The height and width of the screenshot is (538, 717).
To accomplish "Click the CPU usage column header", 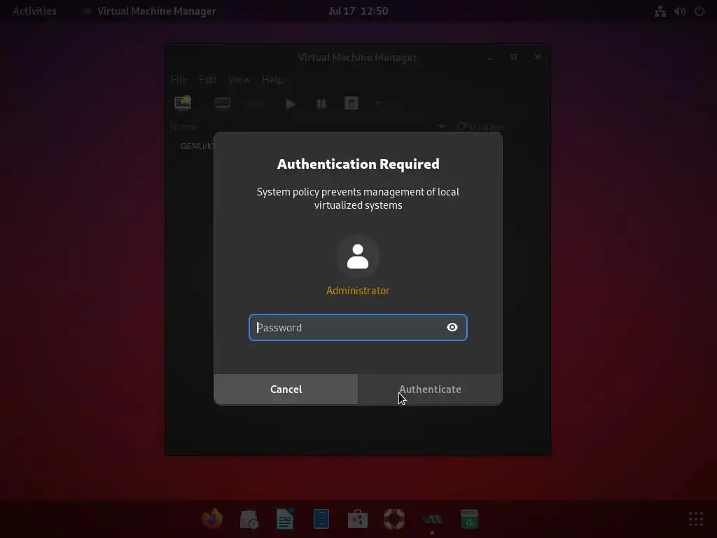I will (x=481, y=127).
